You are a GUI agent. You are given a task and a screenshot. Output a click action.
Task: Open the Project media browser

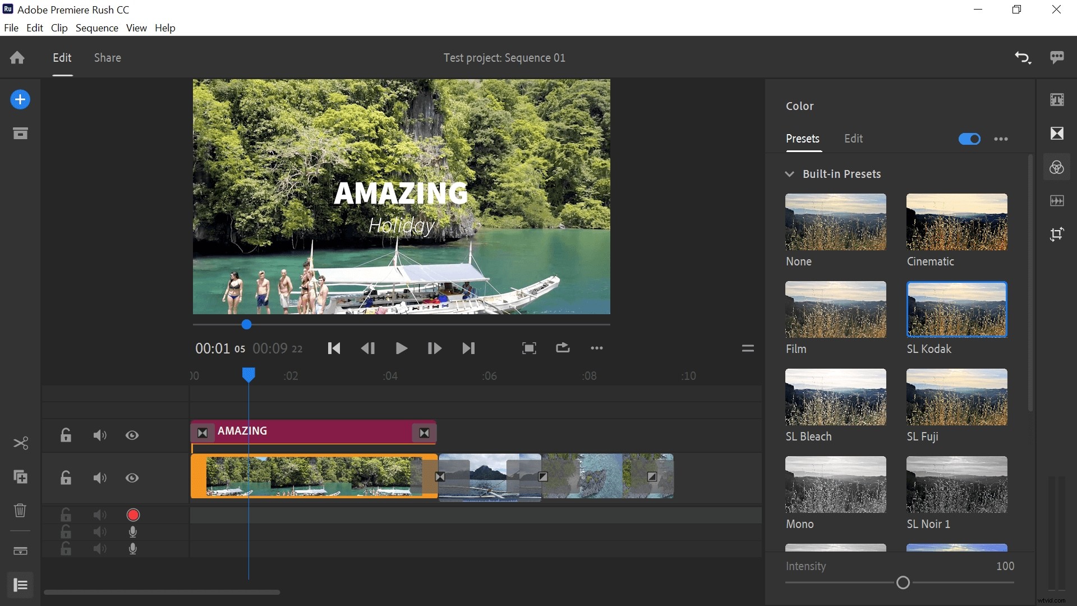coord(20,133)
